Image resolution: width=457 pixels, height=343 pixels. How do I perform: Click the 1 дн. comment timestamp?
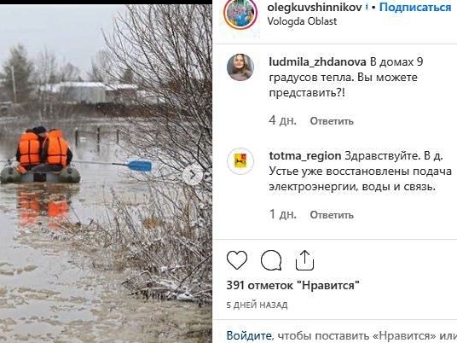283,214
